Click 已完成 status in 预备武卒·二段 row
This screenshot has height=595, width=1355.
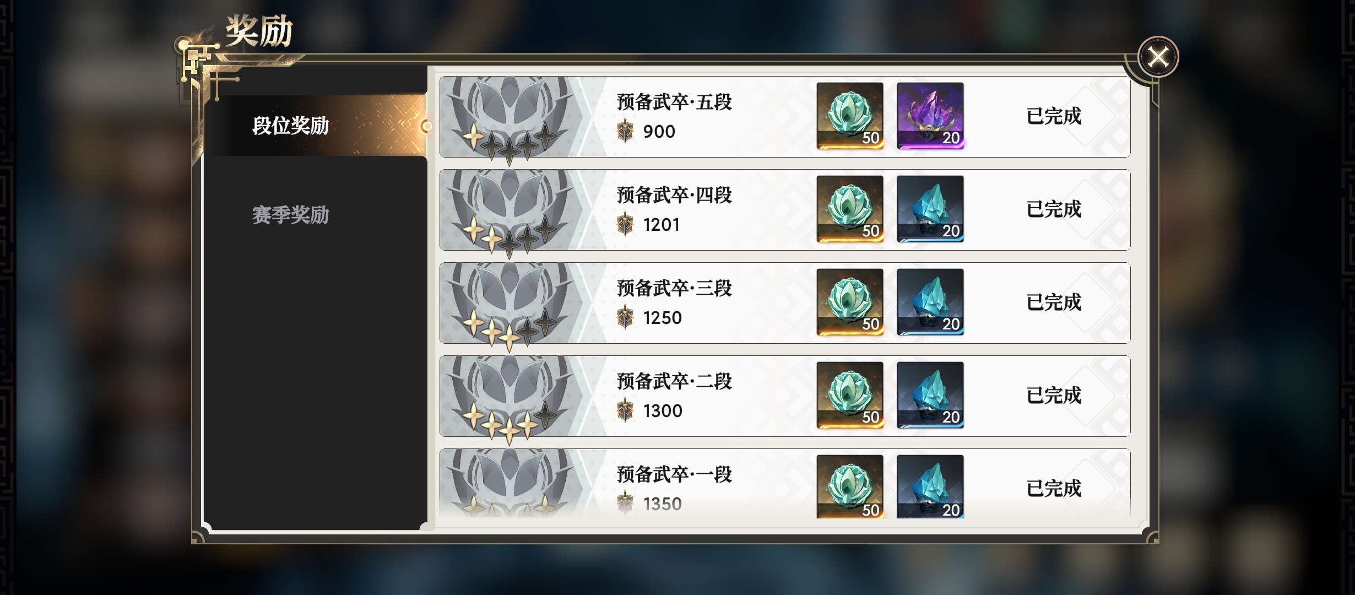[1054, 396]
